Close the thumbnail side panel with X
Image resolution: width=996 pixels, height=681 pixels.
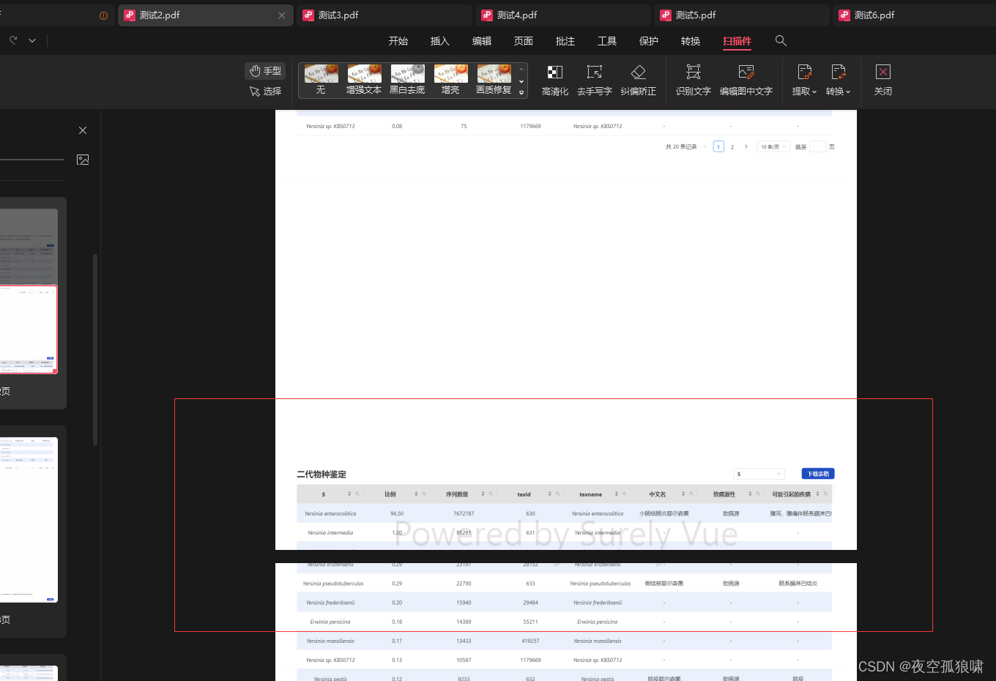coord(83,130)
